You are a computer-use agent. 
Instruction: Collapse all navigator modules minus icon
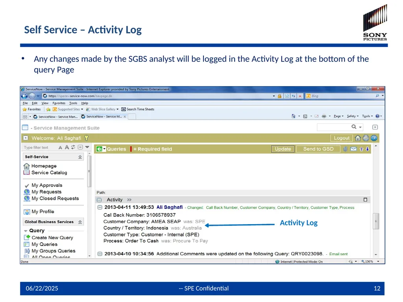point(80,147)
